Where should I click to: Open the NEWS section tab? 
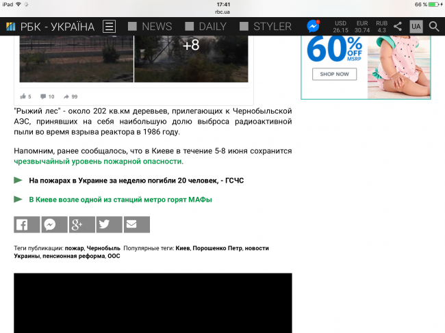(150, 27)
